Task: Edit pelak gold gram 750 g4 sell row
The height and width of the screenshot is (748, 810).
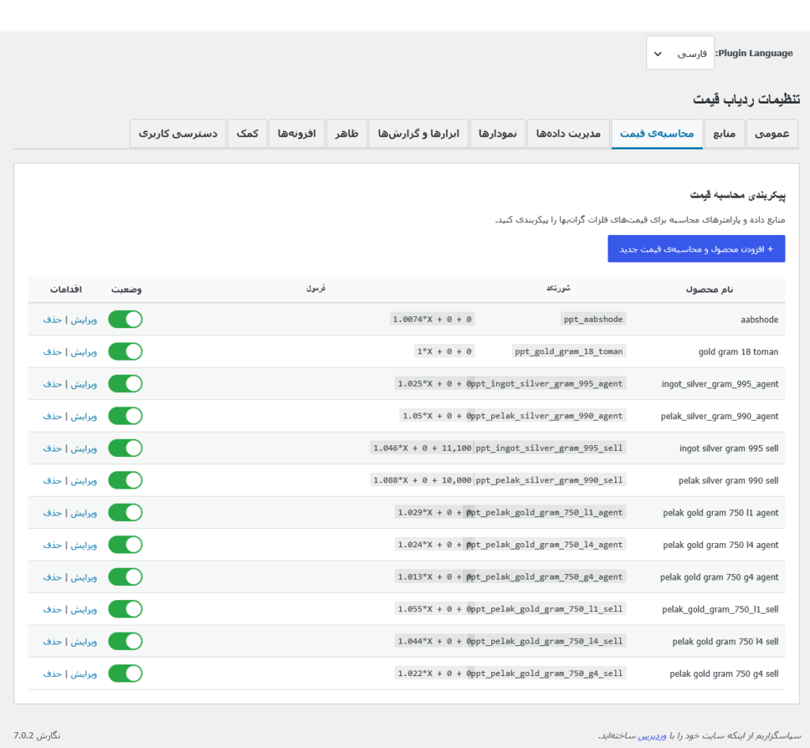Action: click(x=84, y=674)
